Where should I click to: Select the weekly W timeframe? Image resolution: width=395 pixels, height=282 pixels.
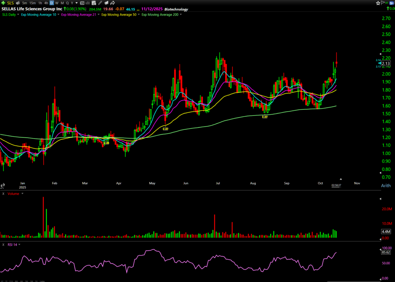(x=57, y=3)
